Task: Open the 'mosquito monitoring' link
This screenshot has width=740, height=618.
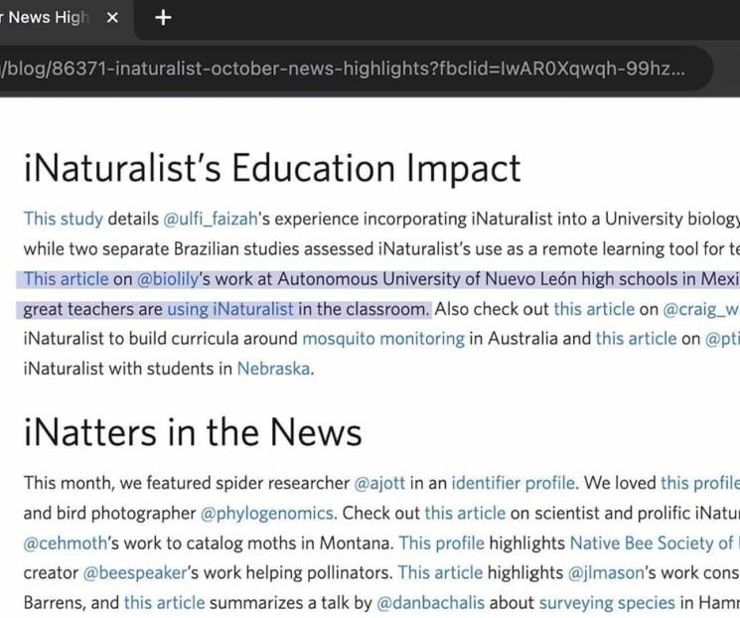Action: [383, 339]
